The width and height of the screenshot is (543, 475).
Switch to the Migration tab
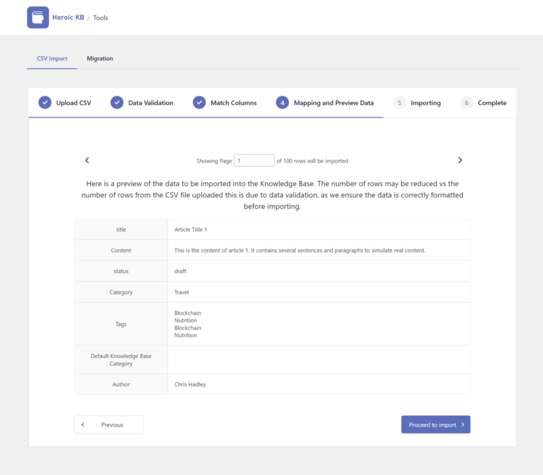click(x=100, y=59)
